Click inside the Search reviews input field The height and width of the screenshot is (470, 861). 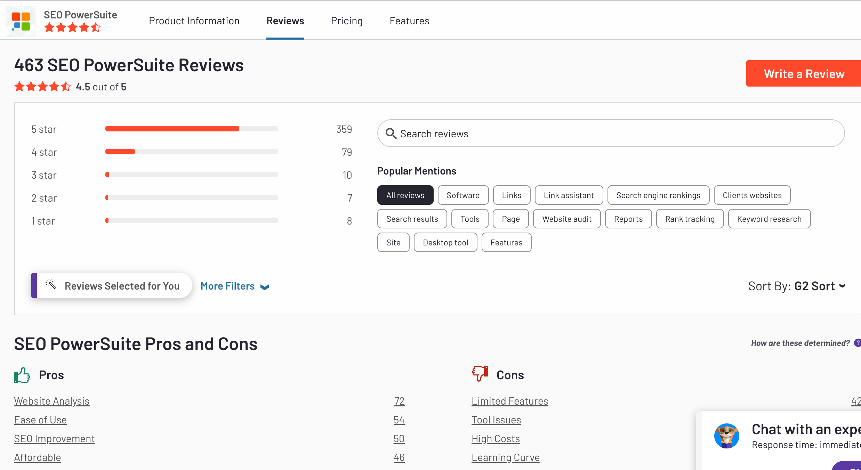(x=610, y=133)
